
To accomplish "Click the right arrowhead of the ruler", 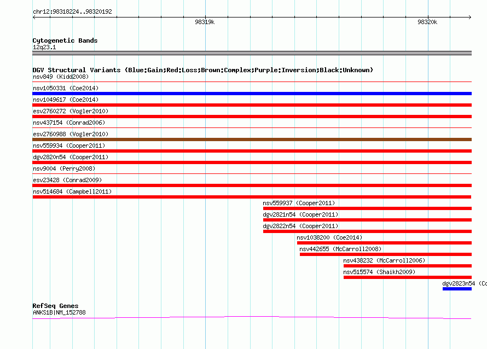I will pos(470,17).
